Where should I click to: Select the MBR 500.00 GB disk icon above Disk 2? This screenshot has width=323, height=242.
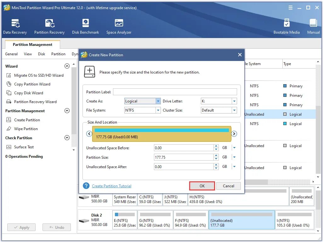pyautogui.click(x=84, y=197)
